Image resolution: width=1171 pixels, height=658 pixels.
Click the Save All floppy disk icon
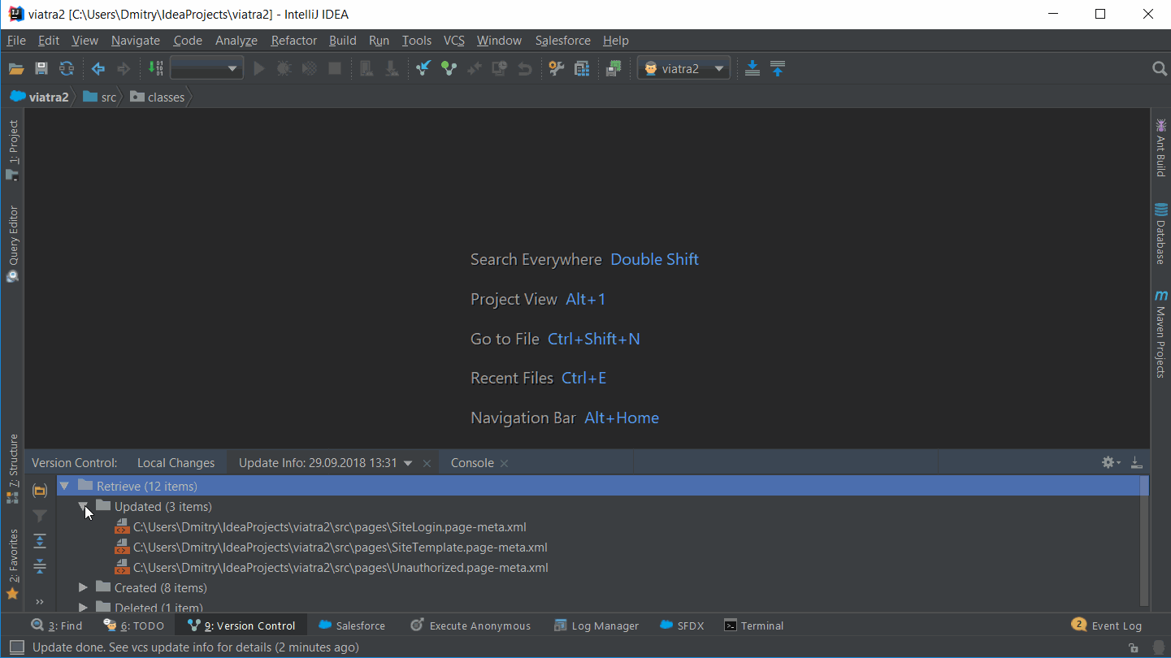[x=41, y=69]
